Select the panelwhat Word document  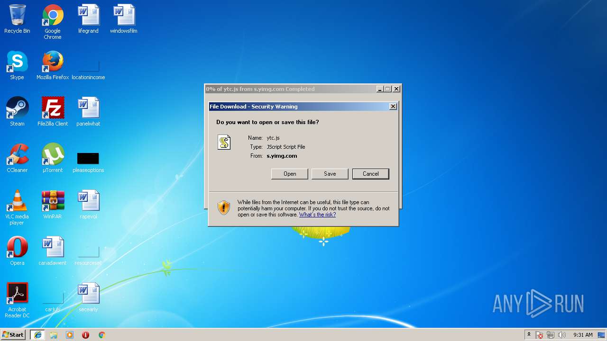88,112
